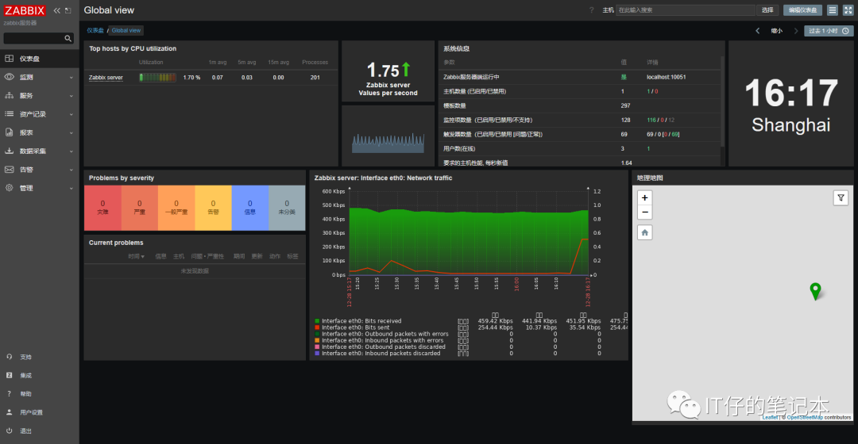Zoom in the geomap with plus button
This screenshot has width=858, height=444.
pos(644,197)
